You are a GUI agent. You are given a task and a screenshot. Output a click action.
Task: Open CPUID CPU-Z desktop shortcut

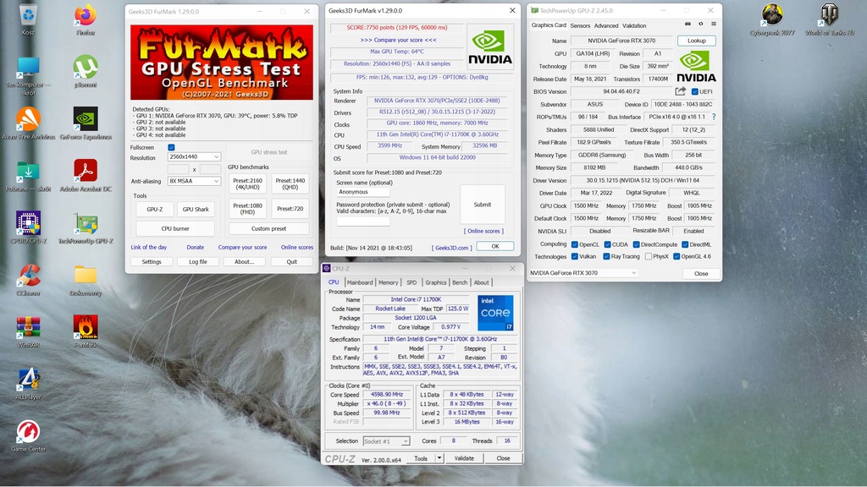coord(28,223)
